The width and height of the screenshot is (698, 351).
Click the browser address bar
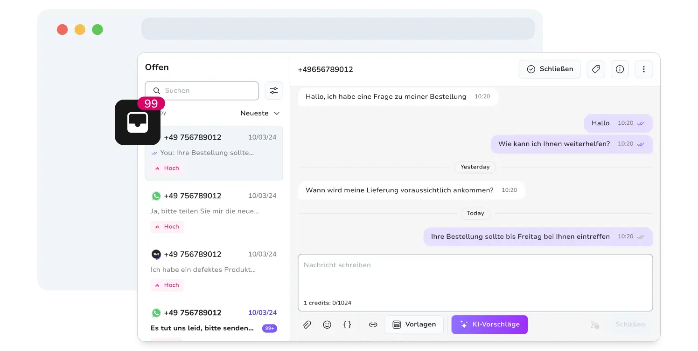tap(338, 29)
